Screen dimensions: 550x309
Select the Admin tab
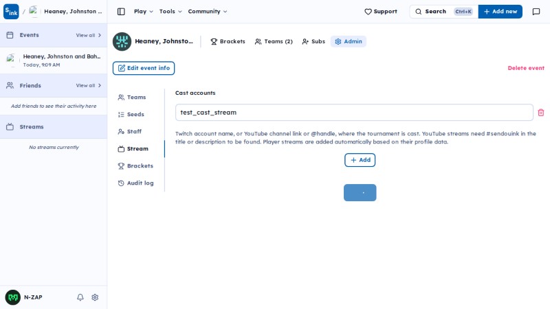pyautogui.click(x=349, y=41)
